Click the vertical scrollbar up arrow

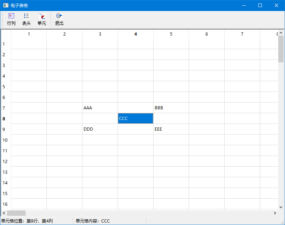tap(281, 33)
